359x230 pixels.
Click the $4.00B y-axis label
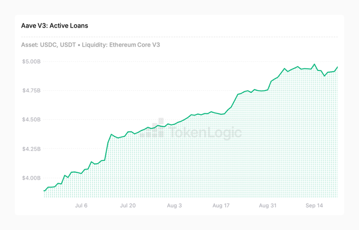[31, 178]
